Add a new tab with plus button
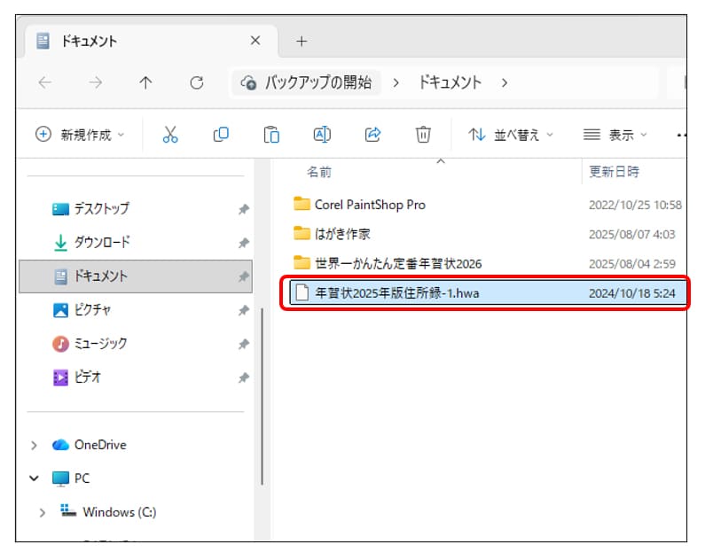This screenshot has width=705, height=552. tap(302, 41)
